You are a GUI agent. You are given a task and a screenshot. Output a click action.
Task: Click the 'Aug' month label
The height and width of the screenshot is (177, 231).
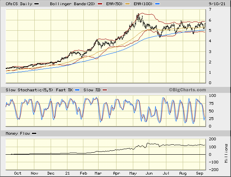[x=183, y=173]
